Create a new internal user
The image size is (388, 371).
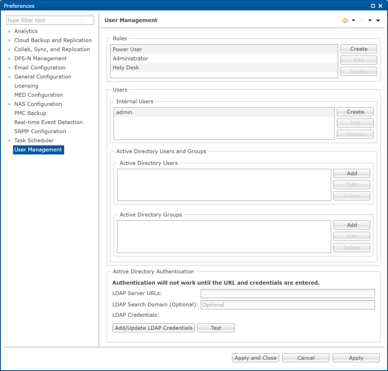click(355, 112)
